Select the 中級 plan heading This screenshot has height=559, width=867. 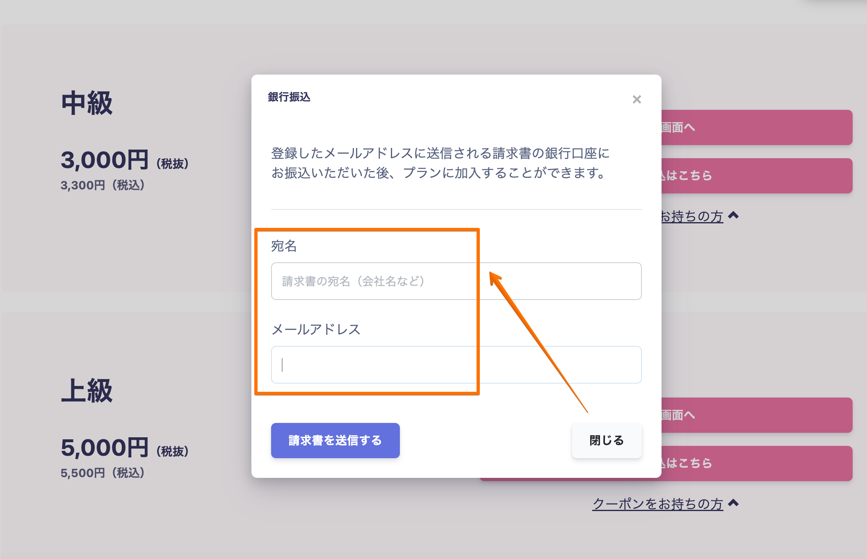point(87,103)
